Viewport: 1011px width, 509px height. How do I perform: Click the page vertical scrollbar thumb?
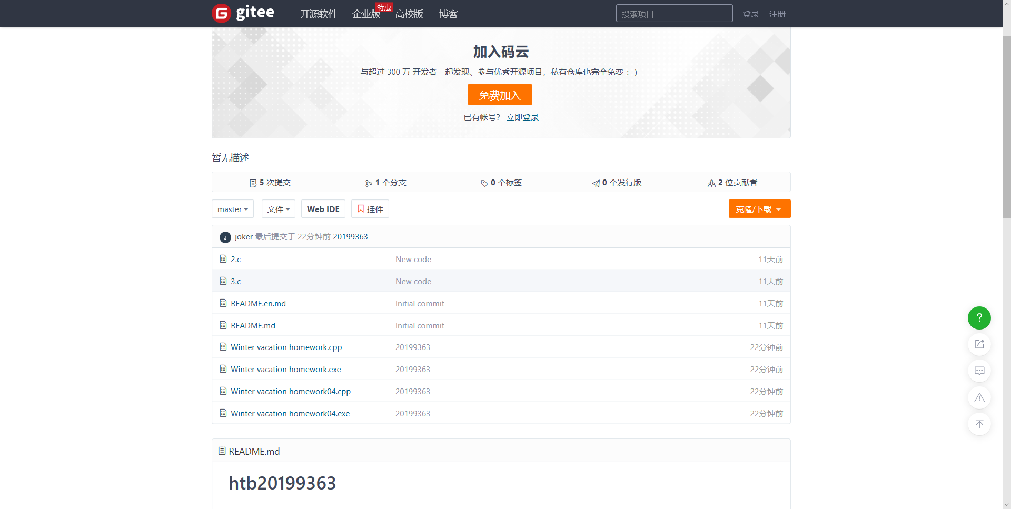click(1006, 126)
